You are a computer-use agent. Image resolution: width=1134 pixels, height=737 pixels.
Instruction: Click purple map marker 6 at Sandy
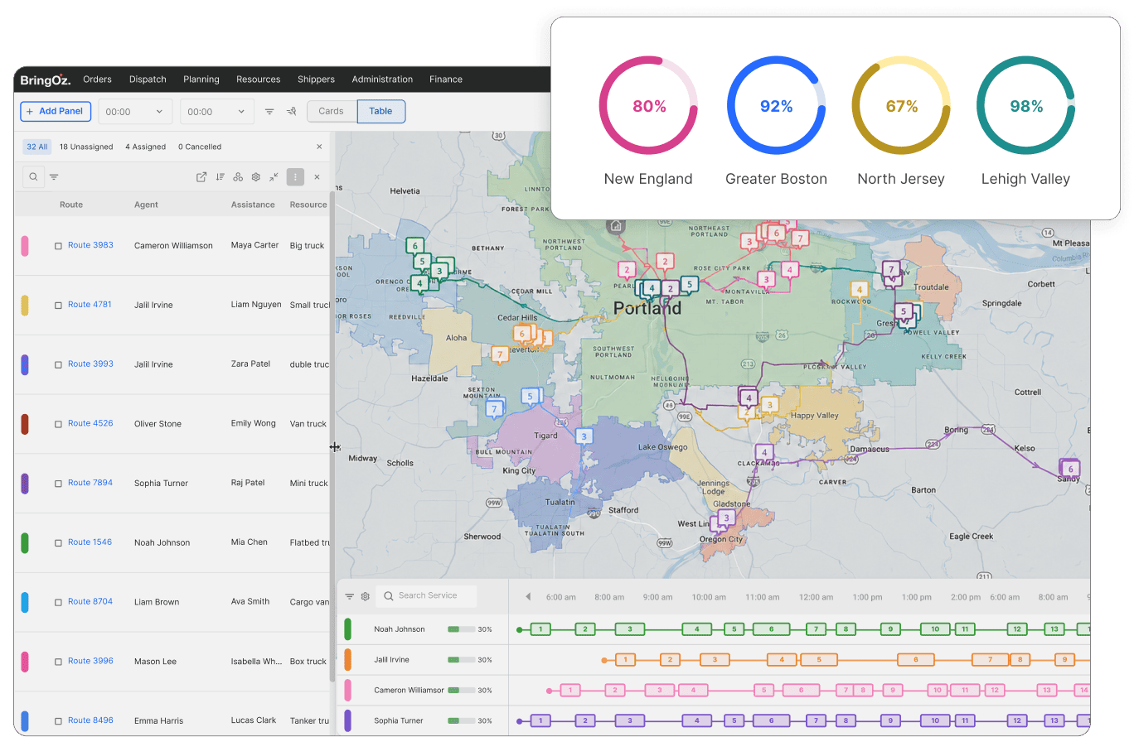1070,469
